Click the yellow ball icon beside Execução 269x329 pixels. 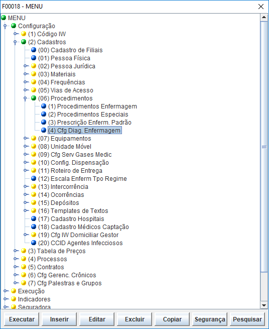click(14, 291)
